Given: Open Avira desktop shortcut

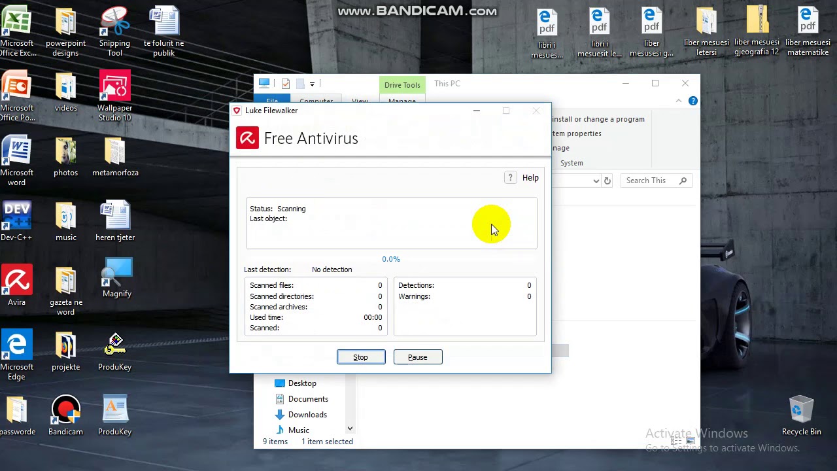Looking at the screenshot, I should (17, 286).
